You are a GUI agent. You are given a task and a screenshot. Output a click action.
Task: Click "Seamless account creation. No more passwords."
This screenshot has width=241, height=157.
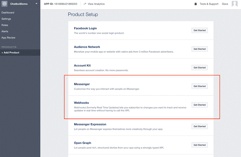101,70
